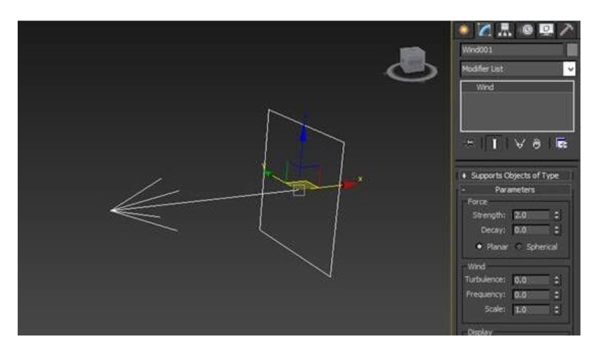Screen dimensions: 590x345
Task: Click the Pin Stack icon
Action: click(470, 143)
